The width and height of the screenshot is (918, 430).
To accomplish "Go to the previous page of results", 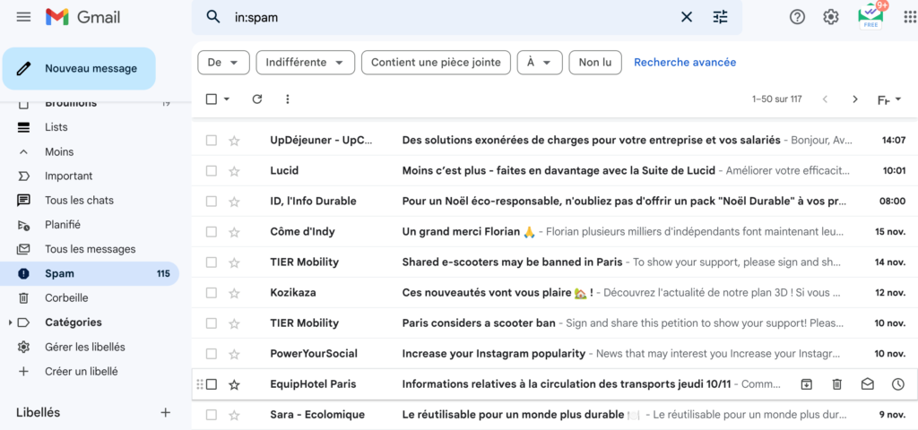I will click(x=825, y=99).
